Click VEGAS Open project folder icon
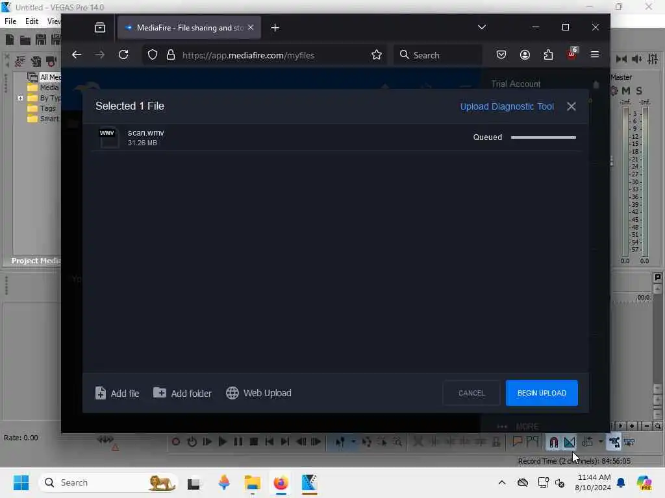The height and width of the screenshot is (498, 665). pos(25,40)
